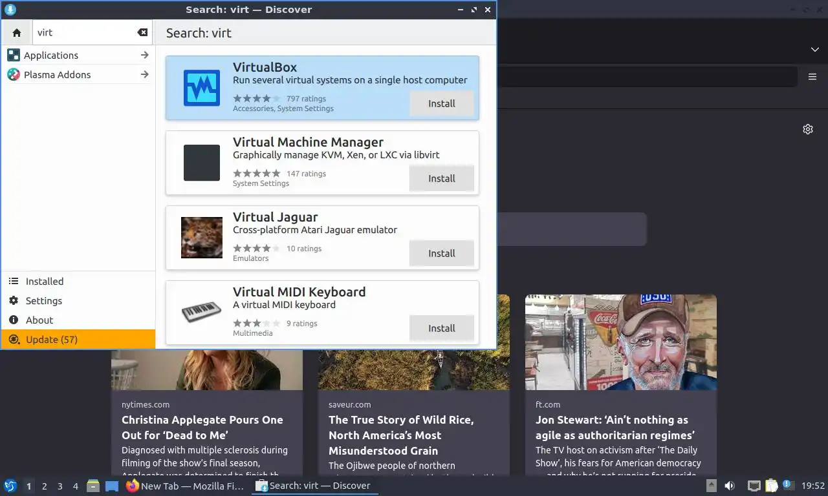Open Firefox New Tab settings gear
Viewport: 828px width, 496px height.
807,129
